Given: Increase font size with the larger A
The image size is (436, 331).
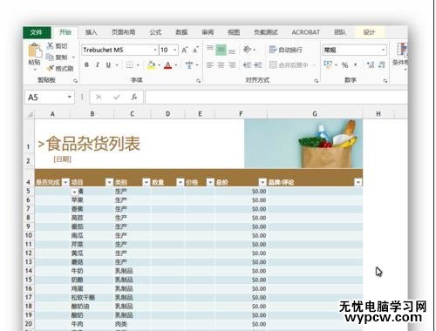Looking at the screenshot, I should point(185,50).
